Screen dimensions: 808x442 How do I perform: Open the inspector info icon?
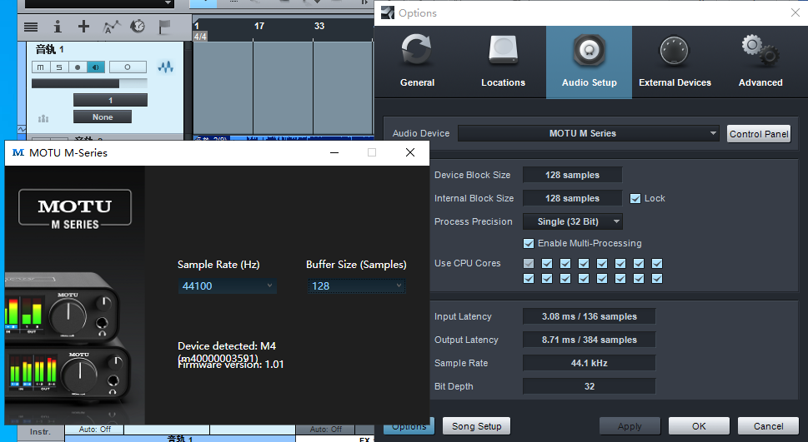tap(58, 27)
